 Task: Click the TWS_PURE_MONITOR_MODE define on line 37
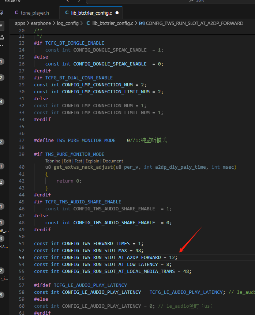click(86, 140)
